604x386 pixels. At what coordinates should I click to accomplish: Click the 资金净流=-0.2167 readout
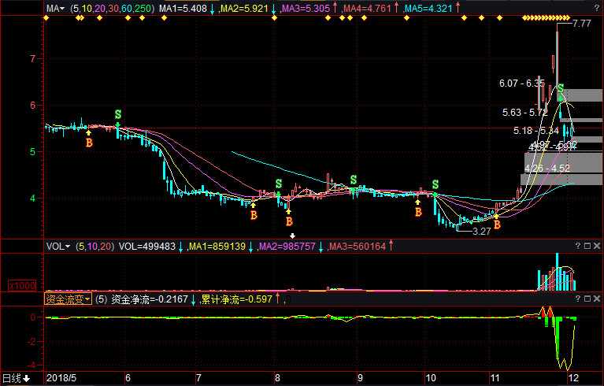(150, 299)
